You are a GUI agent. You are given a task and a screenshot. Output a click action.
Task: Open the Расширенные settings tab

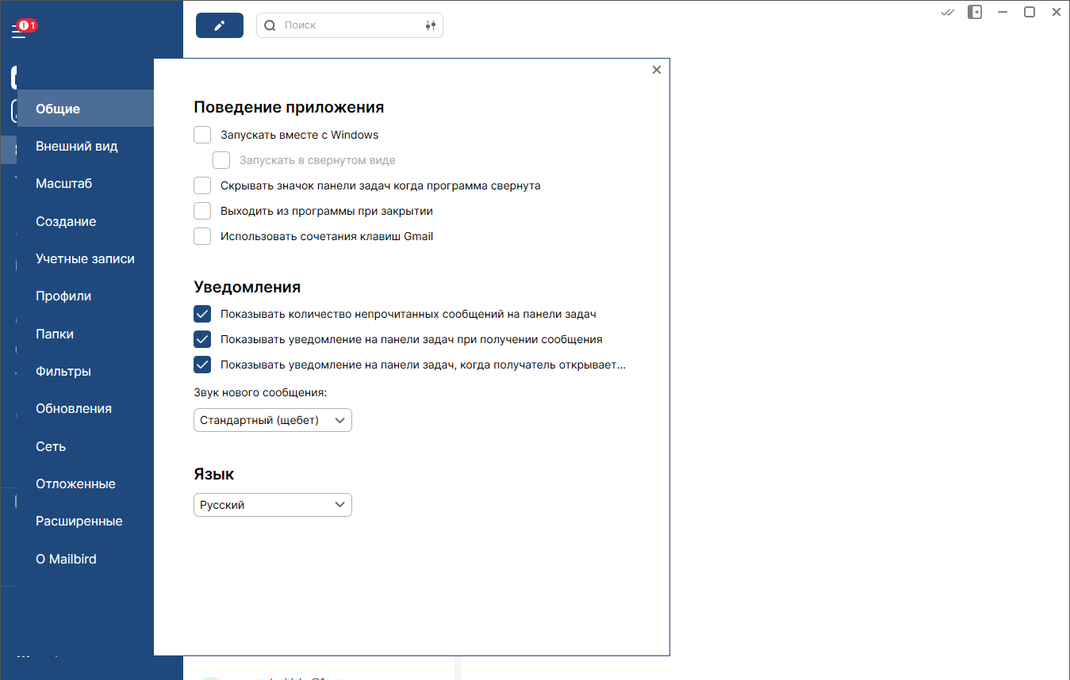point(86,521)
